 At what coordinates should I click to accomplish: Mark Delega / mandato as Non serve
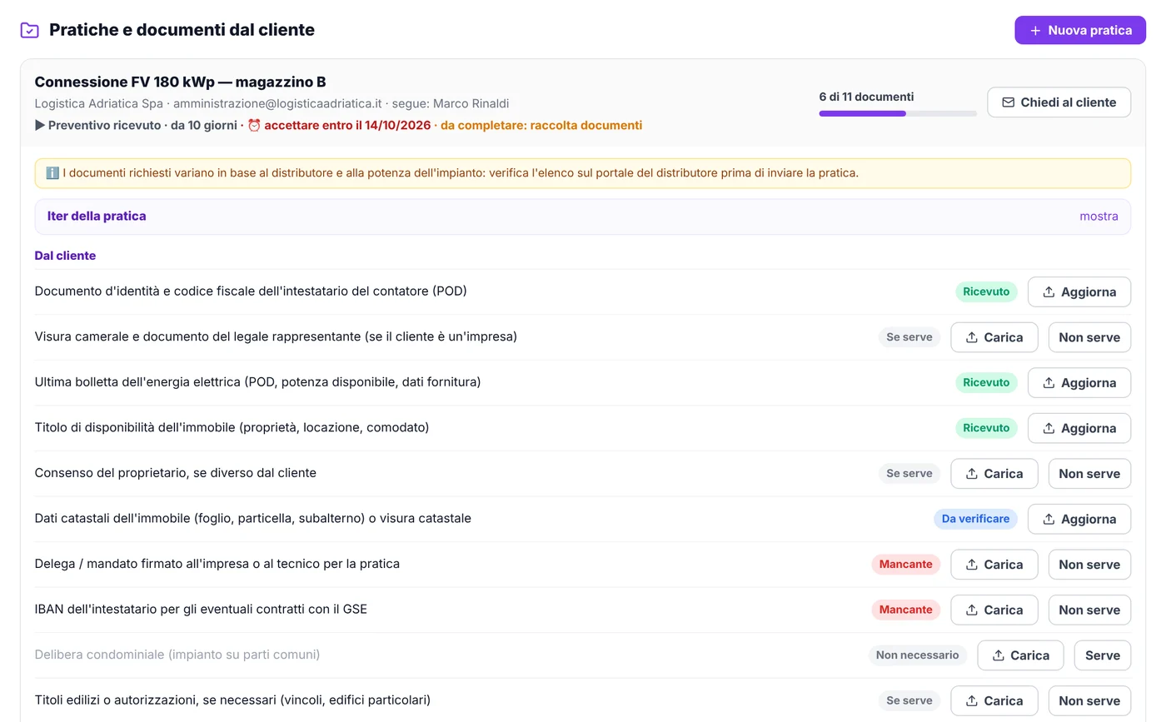coord(1089,565)
